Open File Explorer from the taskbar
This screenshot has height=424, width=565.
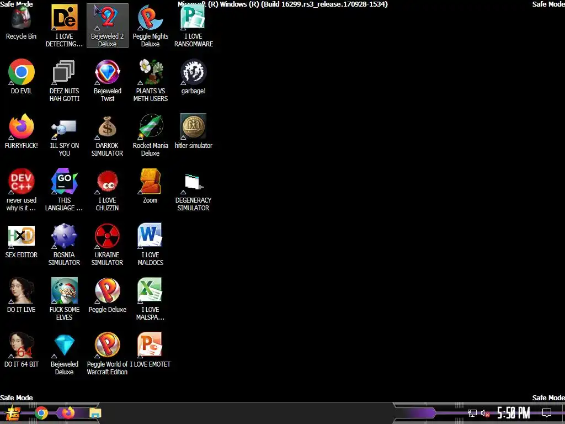(95, 413)
